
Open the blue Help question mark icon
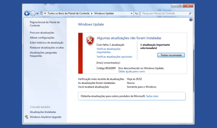191,20
